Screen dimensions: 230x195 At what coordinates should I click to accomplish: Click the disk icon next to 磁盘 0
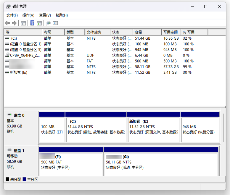[x=9, y=114]
